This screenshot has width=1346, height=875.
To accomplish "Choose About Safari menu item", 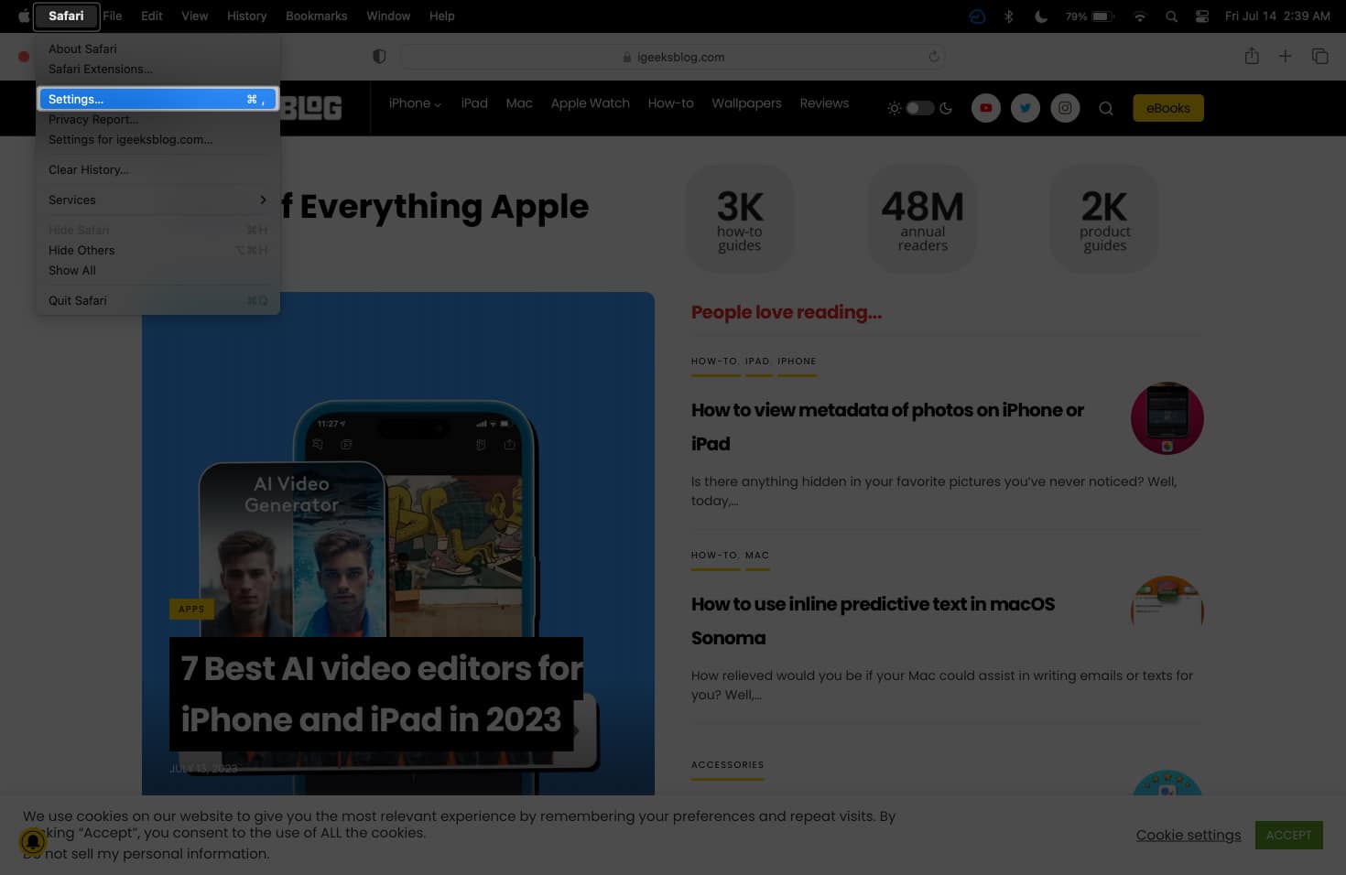I will pos(157,49).
